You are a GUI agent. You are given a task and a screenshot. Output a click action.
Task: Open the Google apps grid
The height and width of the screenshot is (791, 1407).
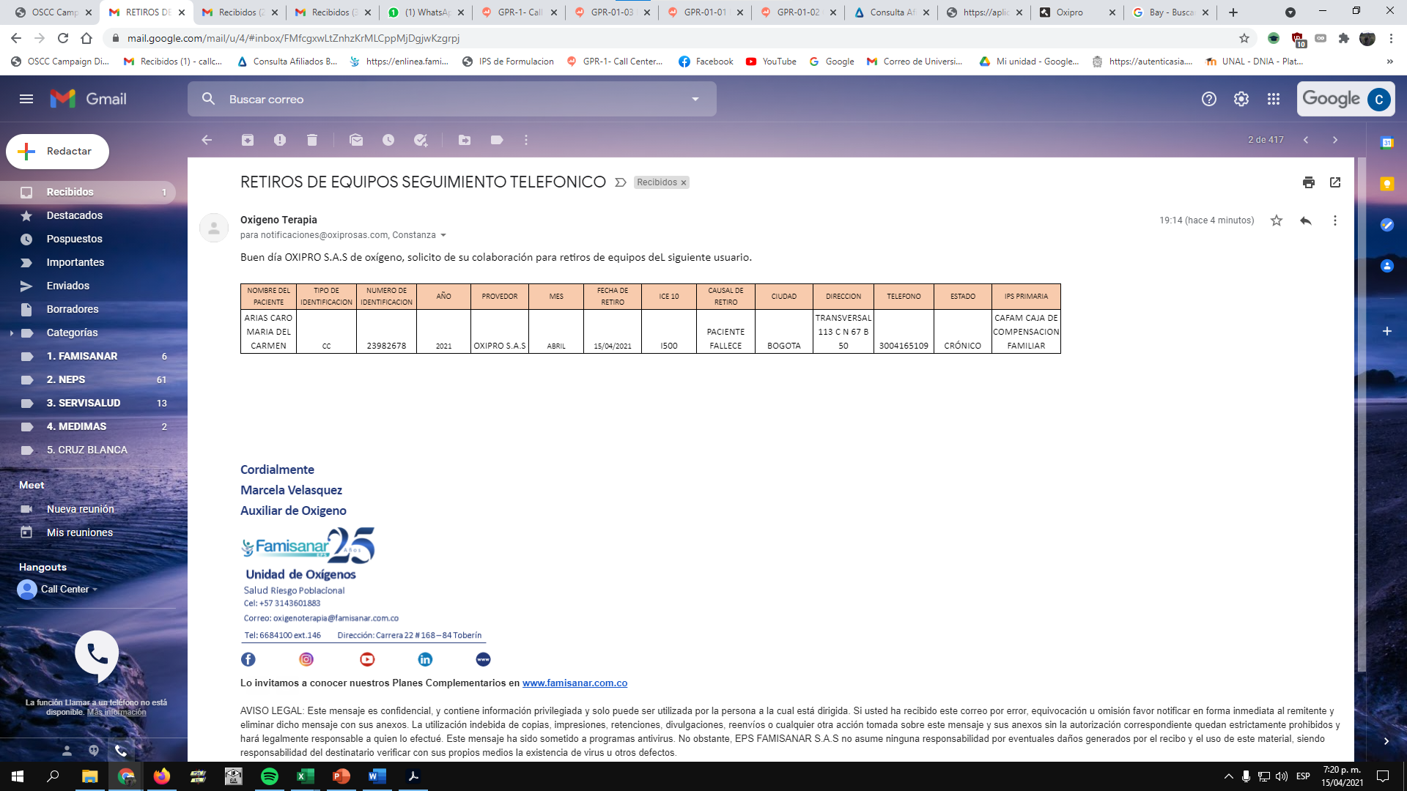pyautogui.click(x=1274, y=99)
